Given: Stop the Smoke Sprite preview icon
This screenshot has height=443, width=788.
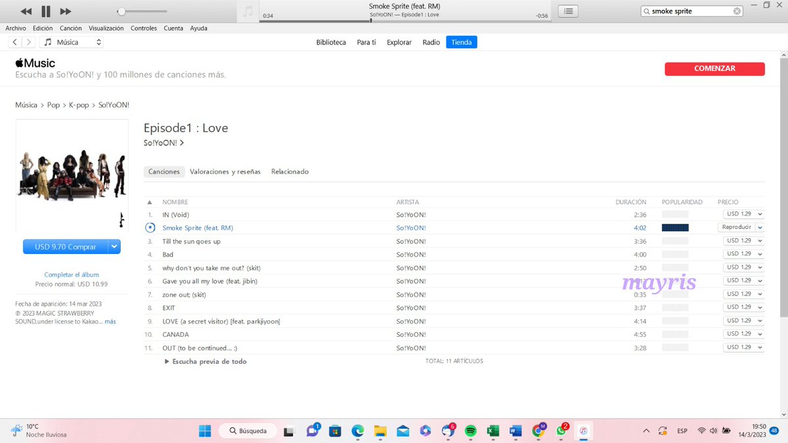Looking at the screenshot, I should [150, 228].
